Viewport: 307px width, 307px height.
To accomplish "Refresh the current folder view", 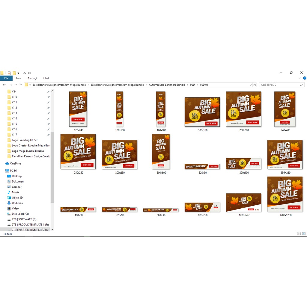I will tap(255, 85).
